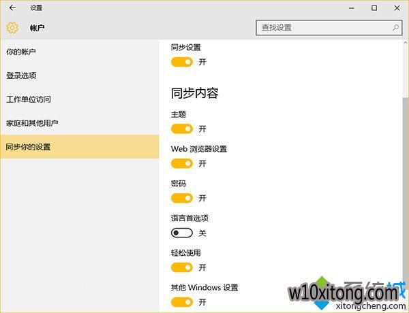The image size is (409, 313).
Task: Turn off the 同步设置 toggle
Action: click(182, 62)
